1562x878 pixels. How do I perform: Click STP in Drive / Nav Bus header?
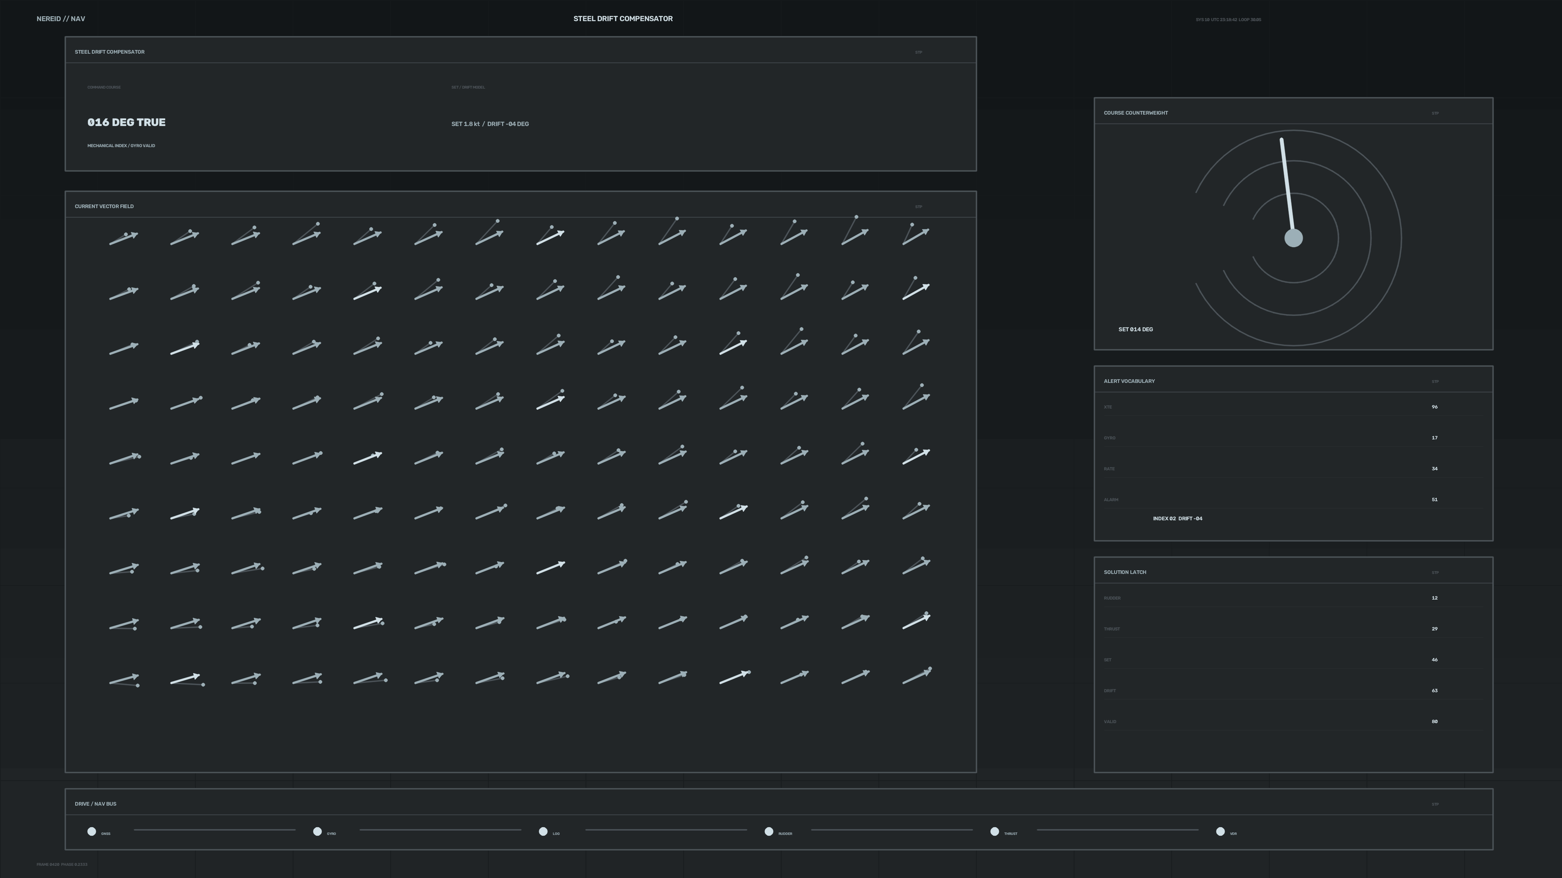[x=1435, y=805]
